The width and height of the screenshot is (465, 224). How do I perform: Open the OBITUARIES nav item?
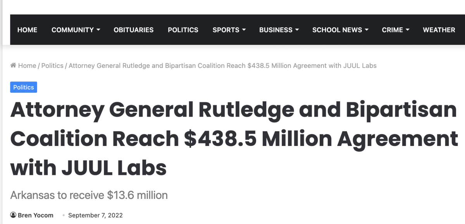(133, 30)
